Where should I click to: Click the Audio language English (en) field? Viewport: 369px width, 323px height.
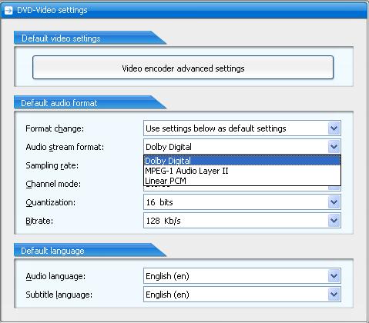[236, 276]
